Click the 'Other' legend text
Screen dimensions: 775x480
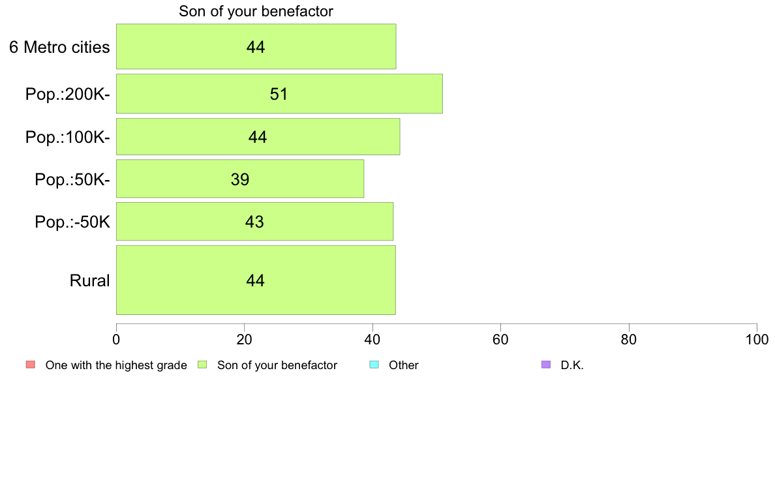tap(403, 365)
